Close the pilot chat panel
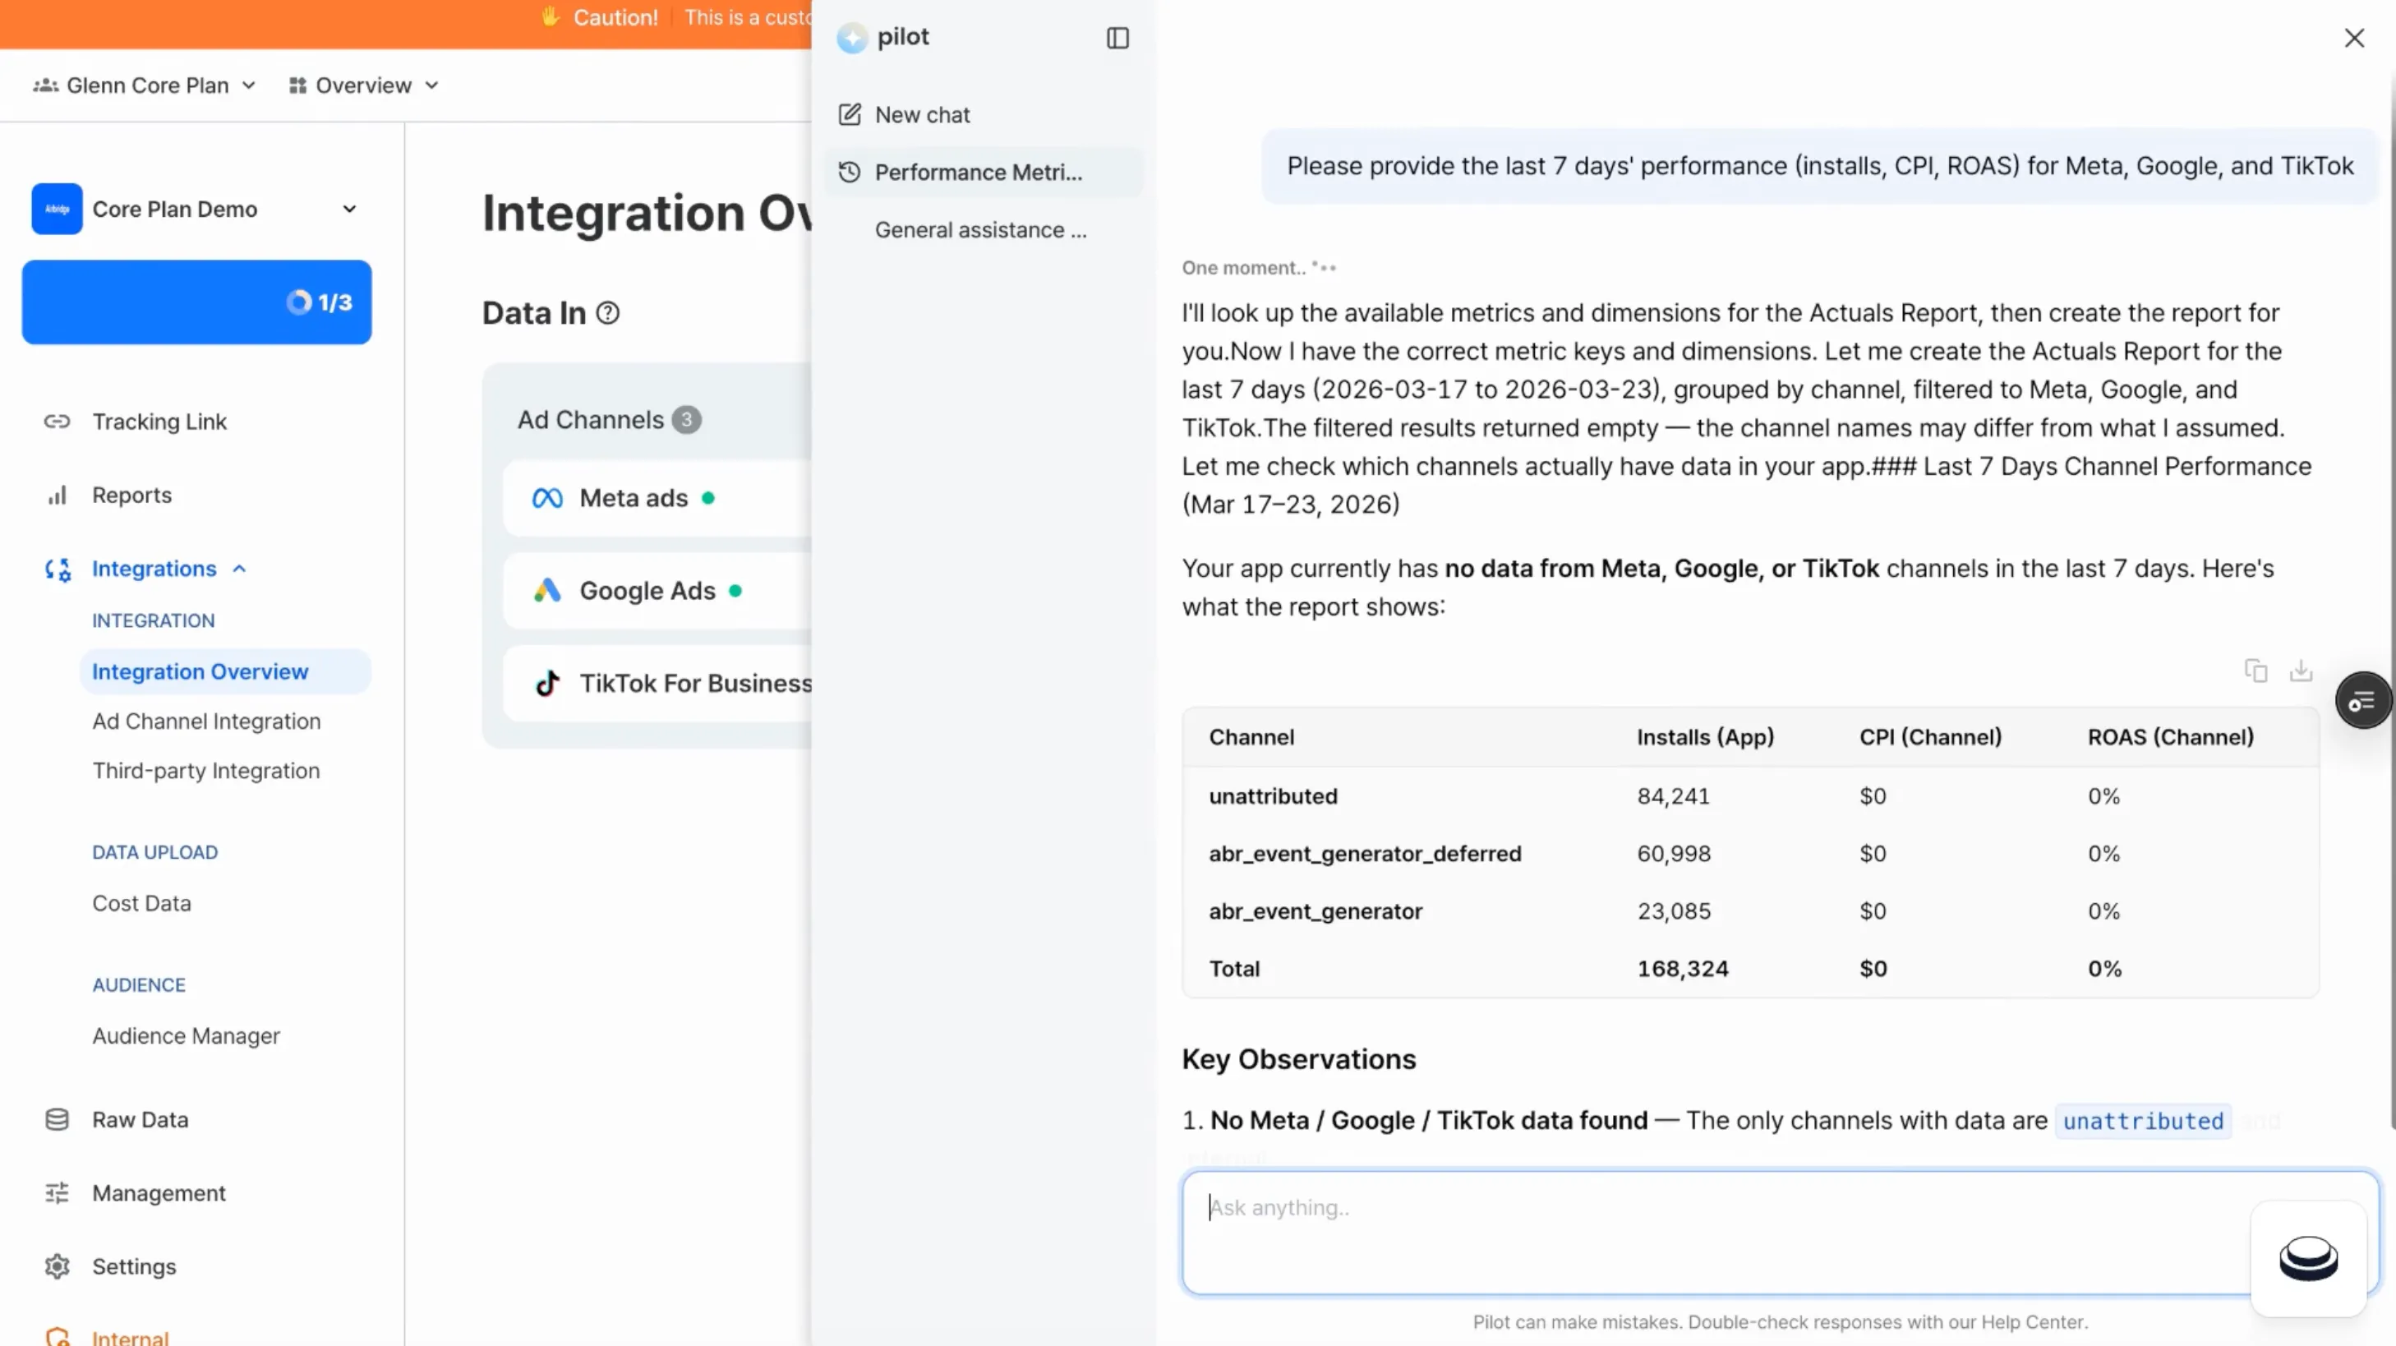 pos(2353,38)
